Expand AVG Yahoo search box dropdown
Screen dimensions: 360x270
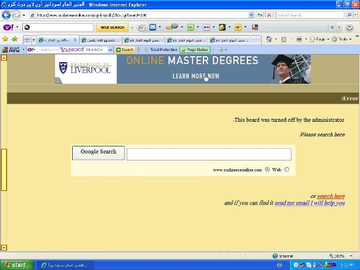(110, 50)
